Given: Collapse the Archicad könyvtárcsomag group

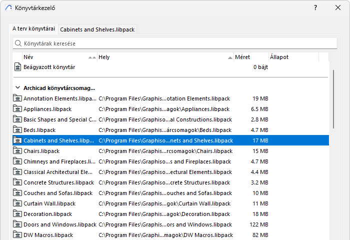Looking at the screenshot, I should point(17,87).
